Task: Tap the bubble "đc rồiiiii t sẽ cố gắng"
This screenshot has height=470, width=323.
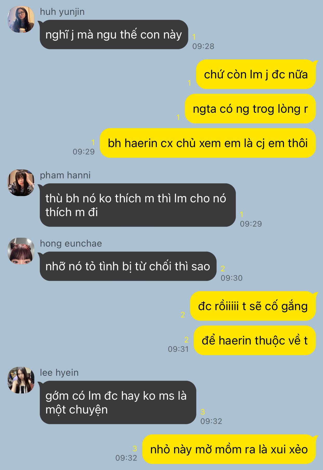Action: 253,306
